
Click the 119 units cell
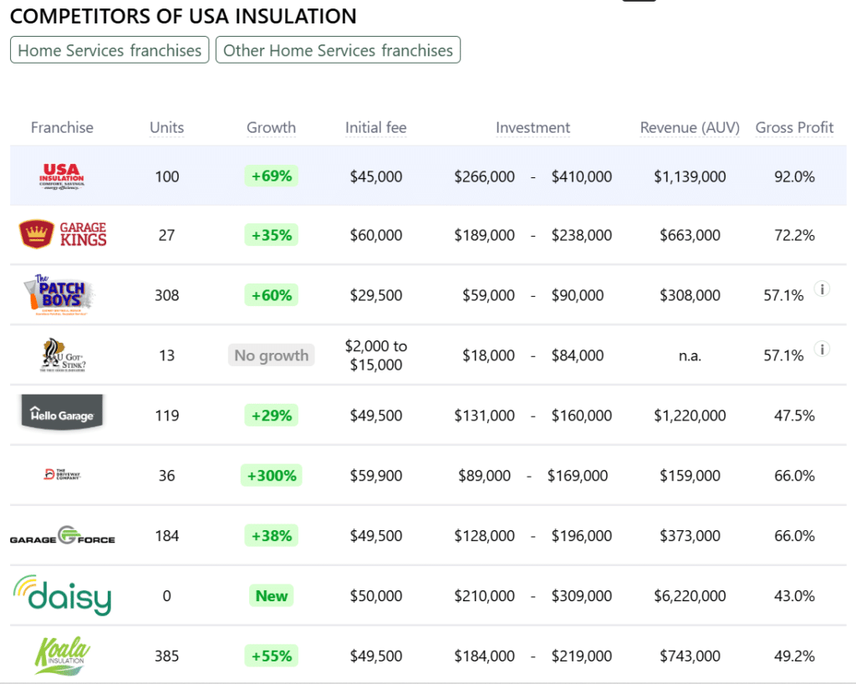click(x=166, y=416)
